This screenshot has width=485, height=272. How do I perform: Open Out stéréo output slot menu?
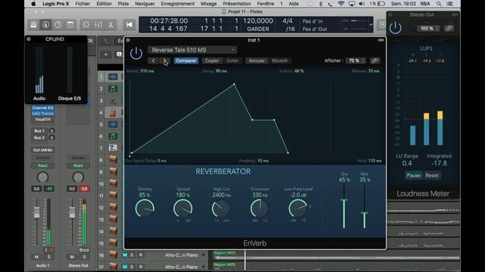point(42,150)
